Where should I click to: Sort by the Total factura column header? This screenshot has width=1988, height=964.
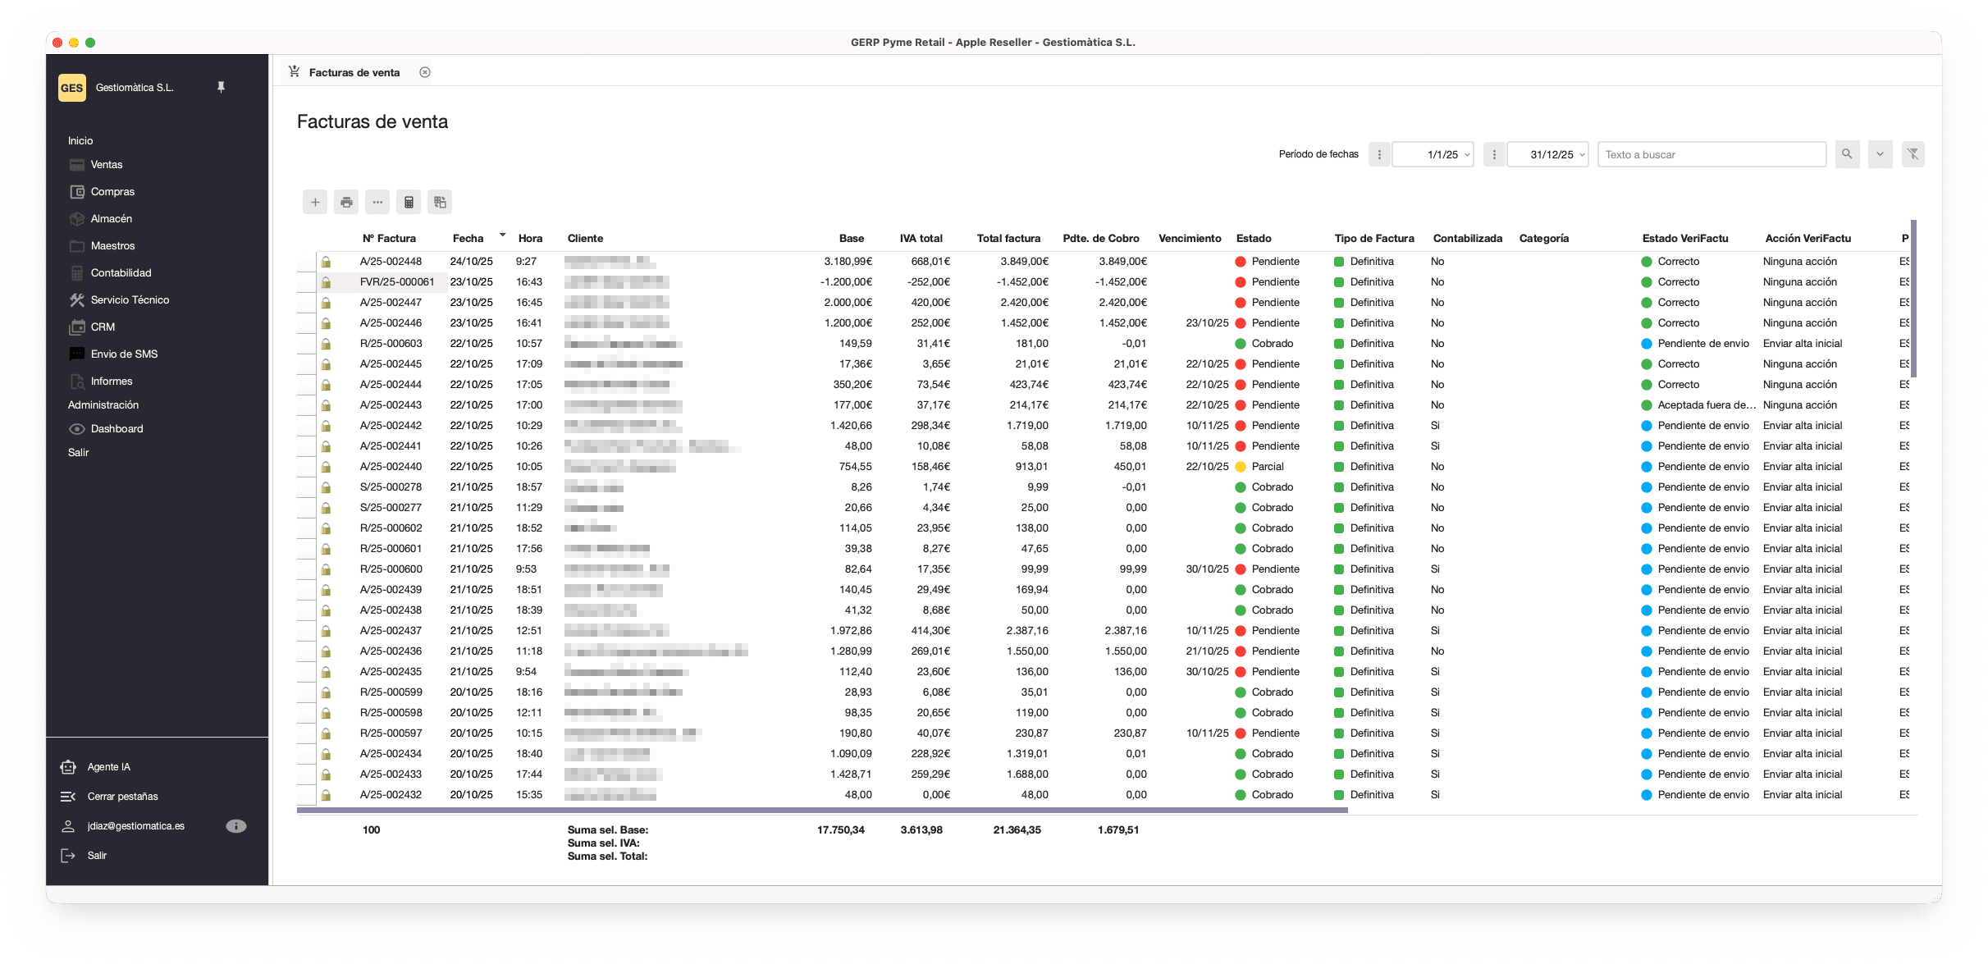[x=1008, y=239]
